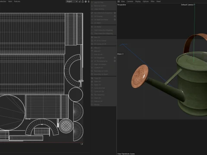Run Fit Canvas to UV
Image resolution: width=207 pixels, height=155 pixels.
coord(103,44)
